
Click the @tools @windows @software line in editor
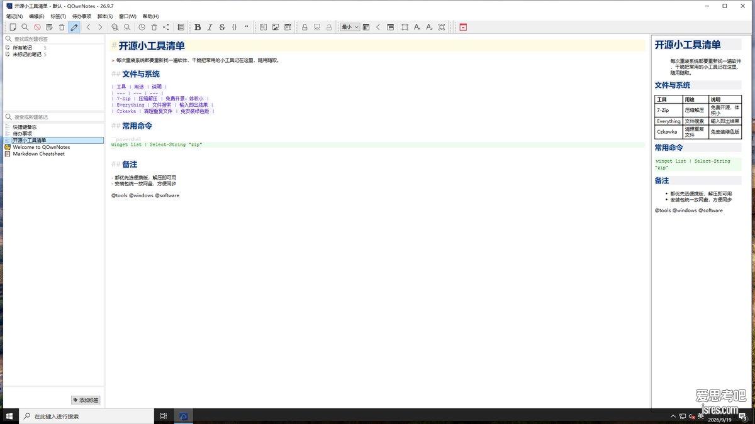pos(145,195)
